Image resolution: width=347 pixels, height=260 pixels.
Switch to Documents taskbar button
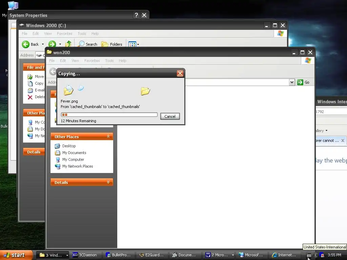click(185, 255)
